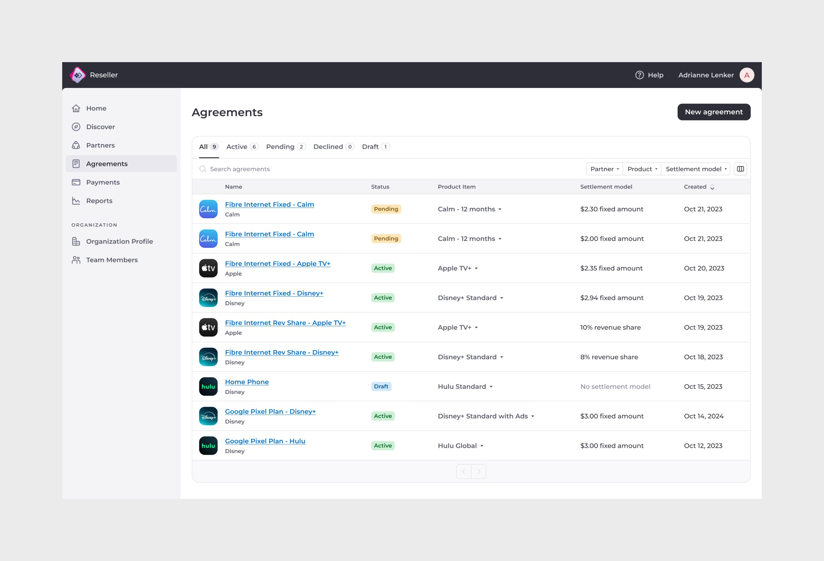
Task: Open Team Members via its people icon
Action: click(x=76, y=259)
